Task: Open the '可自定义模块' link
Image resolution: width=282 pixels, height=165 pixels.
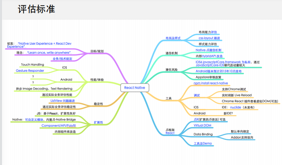Action: (x=34, y=119)
